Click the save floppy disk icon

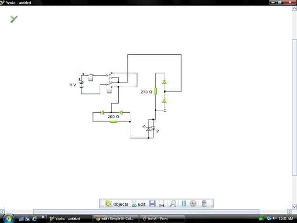tap(152, 203)
